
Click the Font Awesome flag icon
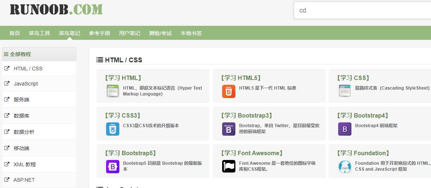229,167
